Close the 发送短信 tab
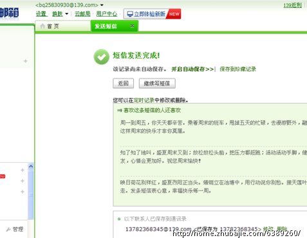The height and width of the screenshot is (238, 307). [x=133, y=26]
